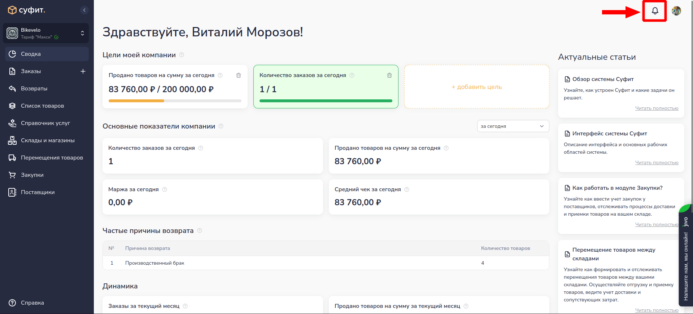Open Перемещения товаров
The image size is (693, 314).
pyautogui.click(x=47, y=158)
